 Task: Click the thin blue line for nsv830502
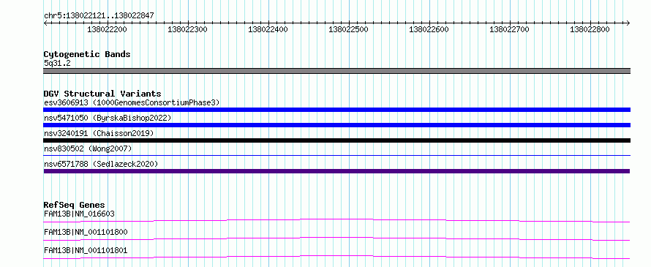336,155
